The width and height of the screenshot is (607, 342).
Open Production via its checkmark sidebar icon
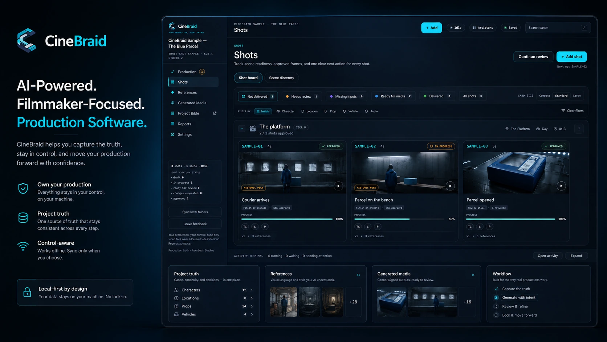172,72
